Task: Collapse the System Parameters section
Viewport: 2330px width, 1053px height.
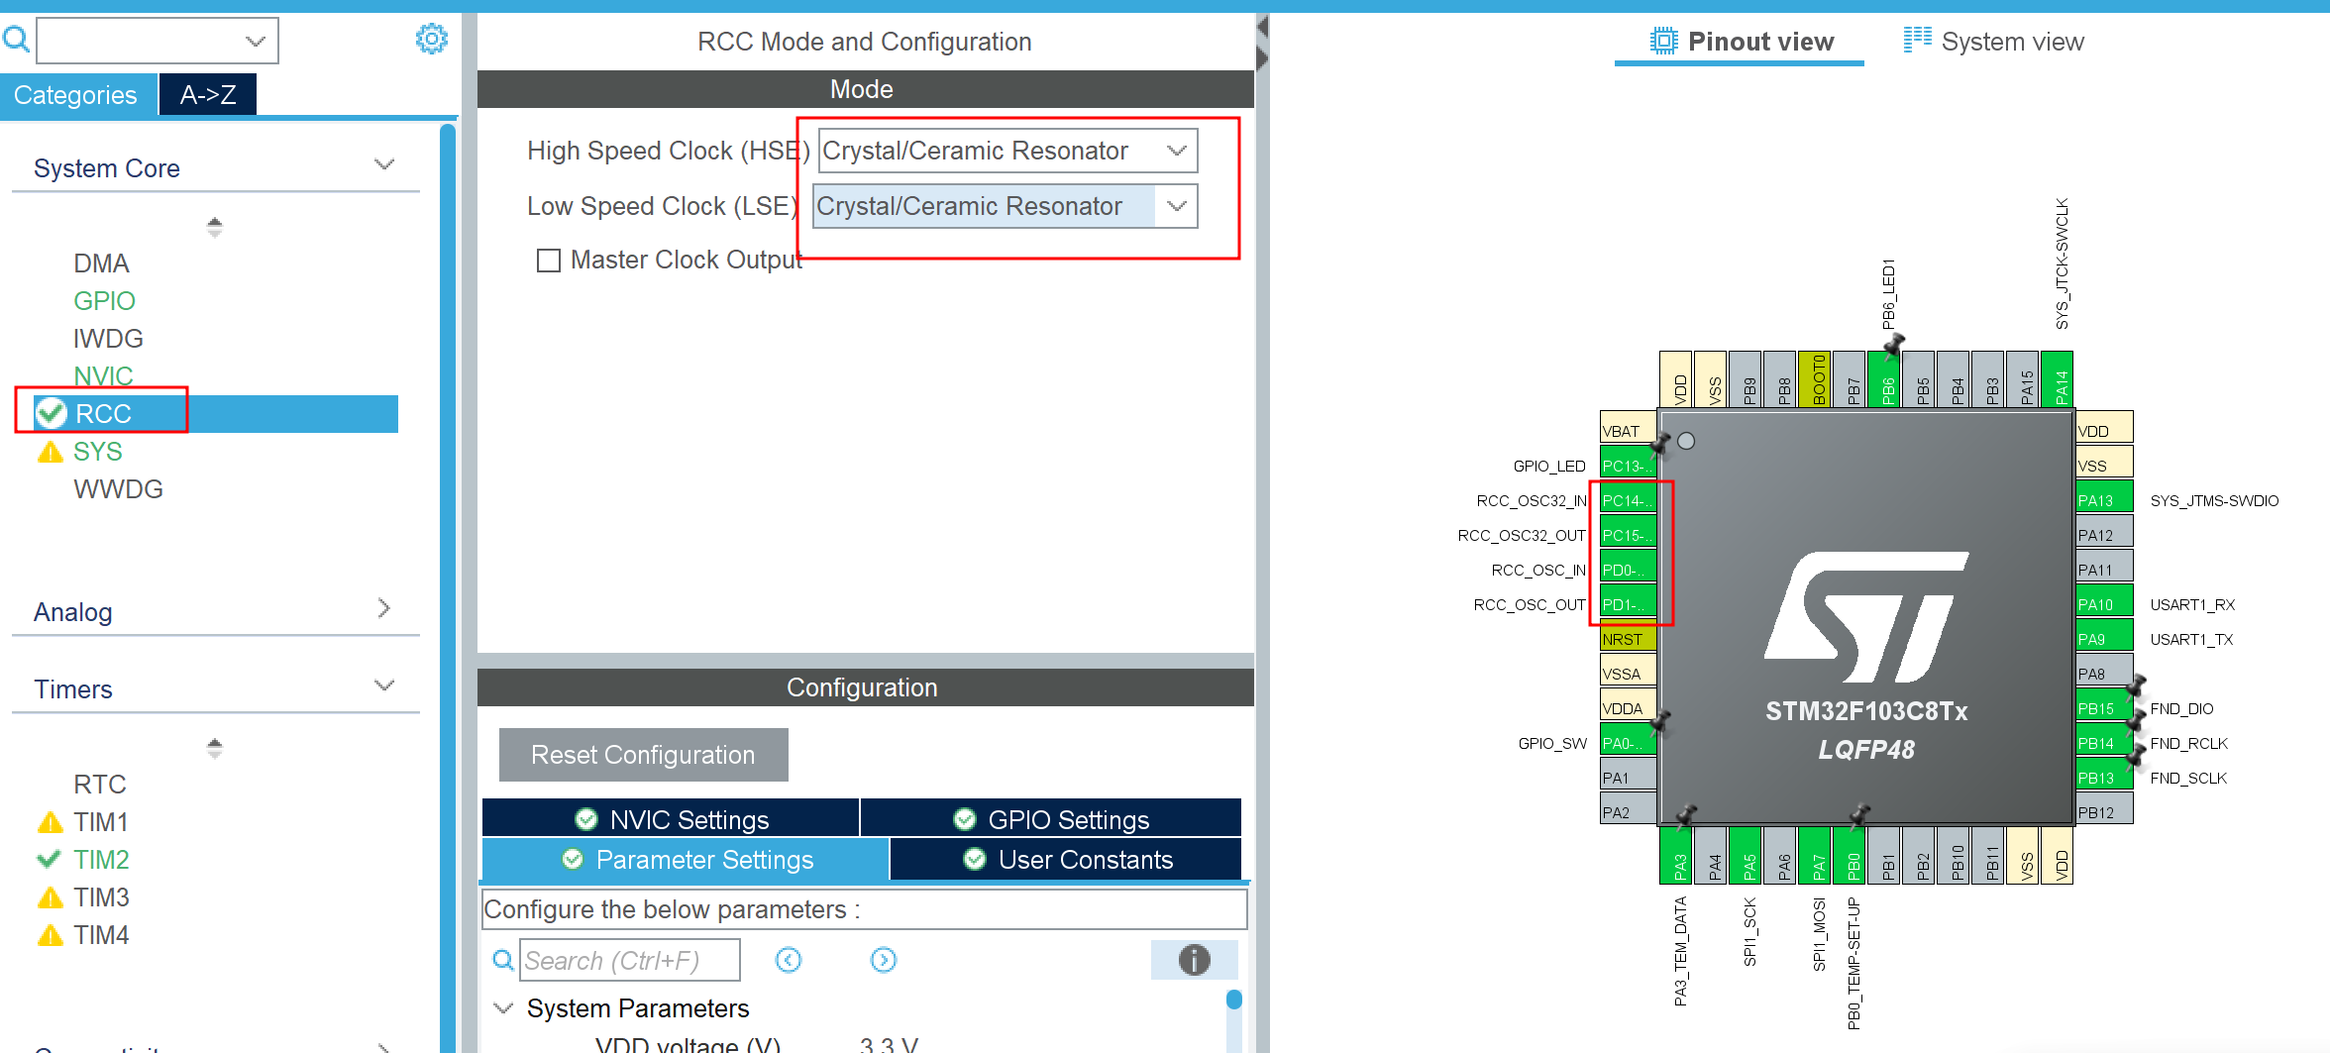Action: point(504,1008)
